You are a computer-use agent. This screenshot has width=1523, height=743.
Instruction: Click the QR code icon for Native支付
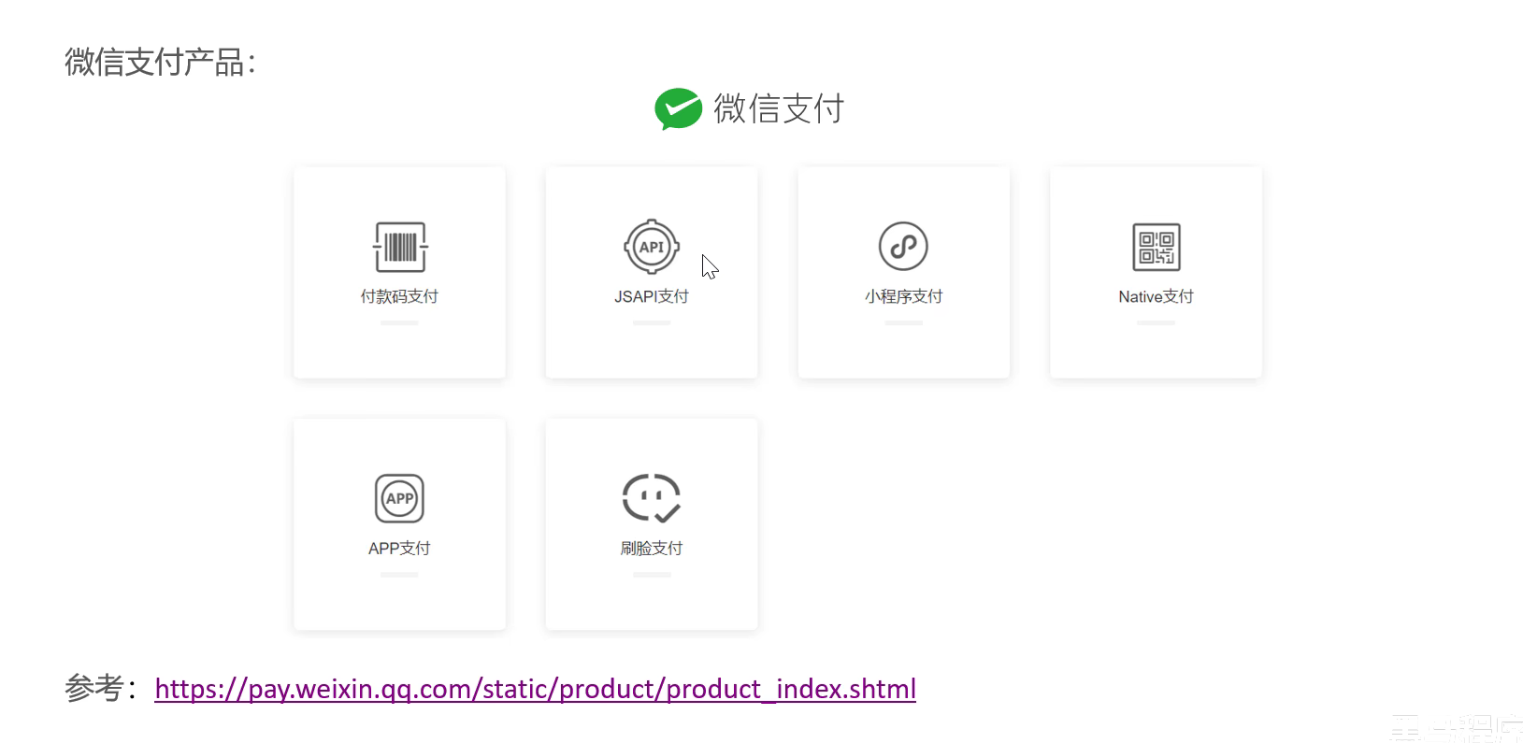1156,247
